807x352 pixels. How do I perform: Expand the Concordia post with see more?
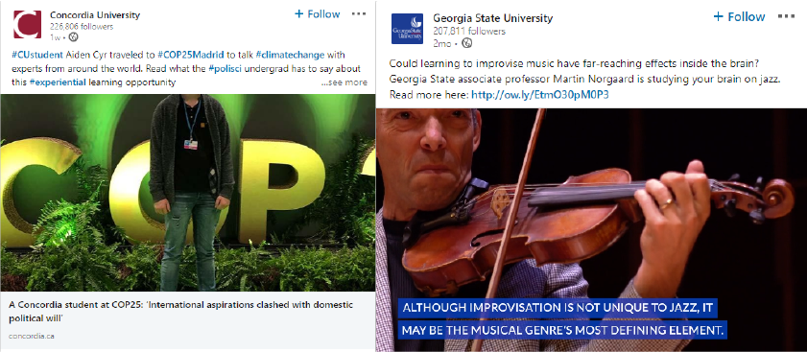click(344, 82)
